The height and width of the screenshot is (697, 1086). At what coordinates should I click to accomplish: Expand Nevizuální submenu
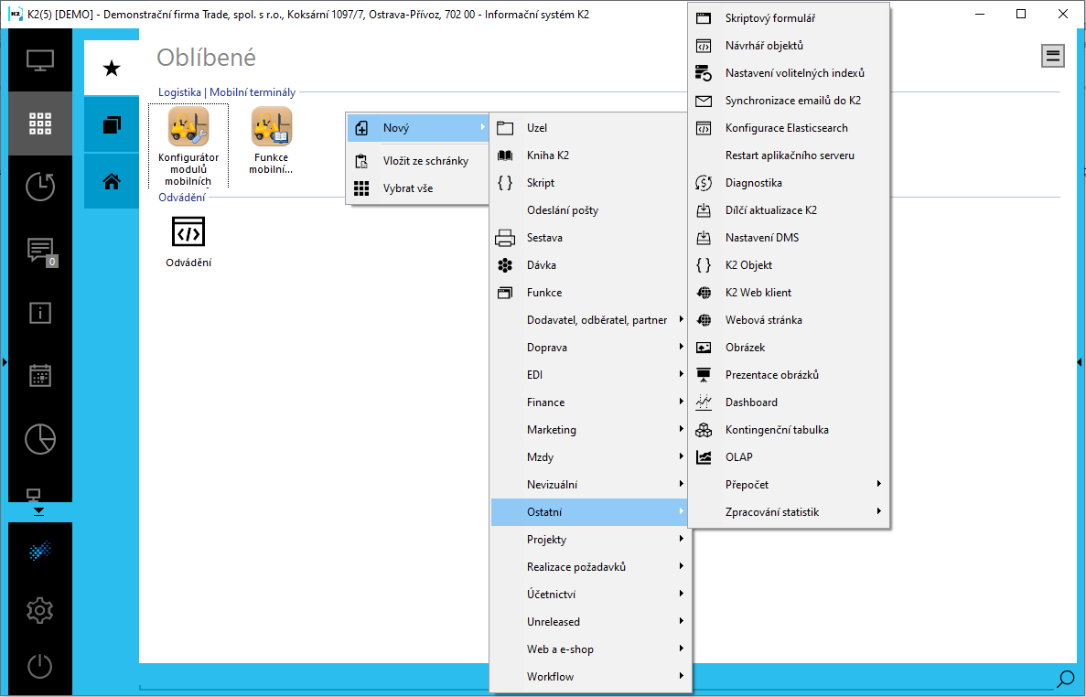(588, 485)
